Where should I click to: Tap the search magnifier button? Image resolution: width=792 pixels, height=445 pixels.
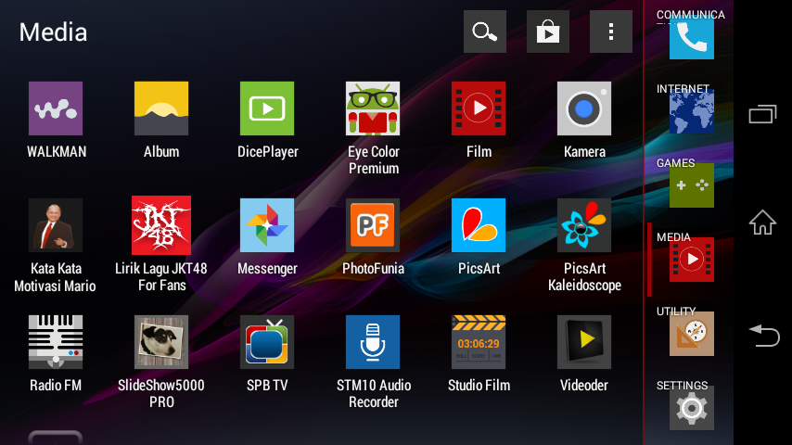pos(485,32)
